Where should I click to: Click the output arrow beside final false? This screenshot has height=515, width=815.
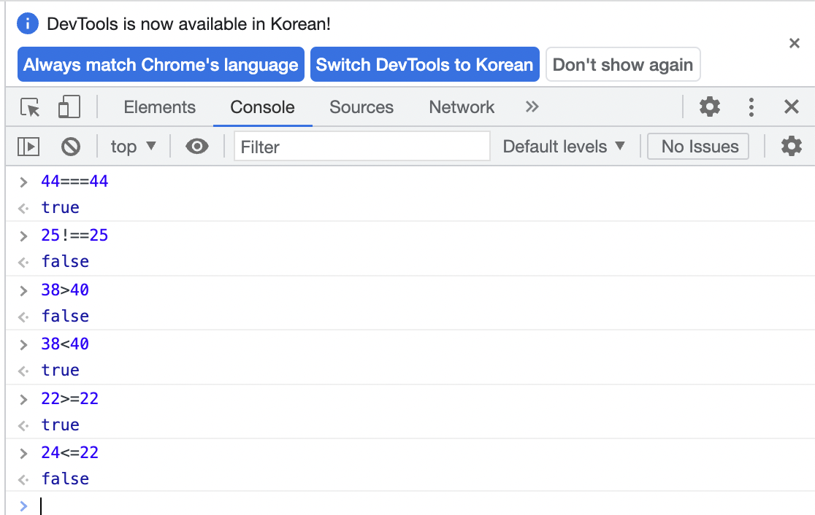pyautogui.click(x=23, y=480)
